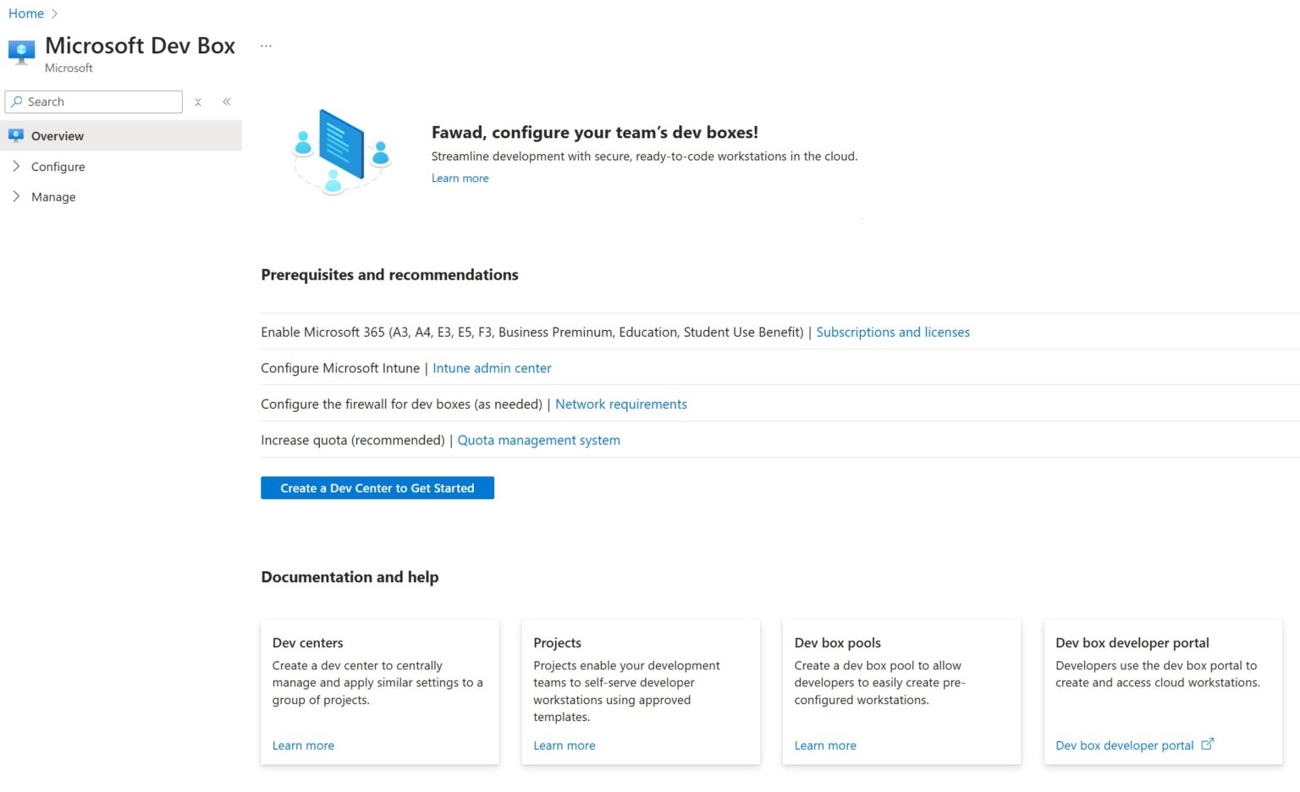This screenshot has width=1300, height=792.
Task: Click Learn more under Dev centers
Action: click(303, 745)
